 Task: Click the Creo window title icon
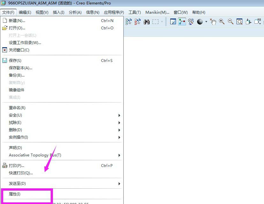[x=4, y=3]
